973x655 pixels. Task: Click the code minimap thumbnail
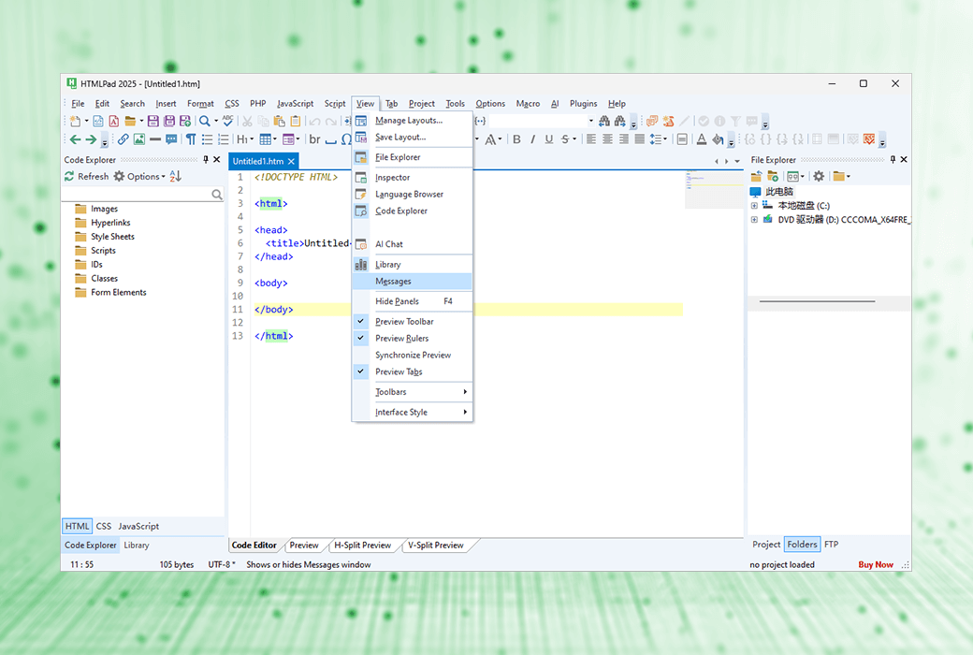(x=714, y=189)
